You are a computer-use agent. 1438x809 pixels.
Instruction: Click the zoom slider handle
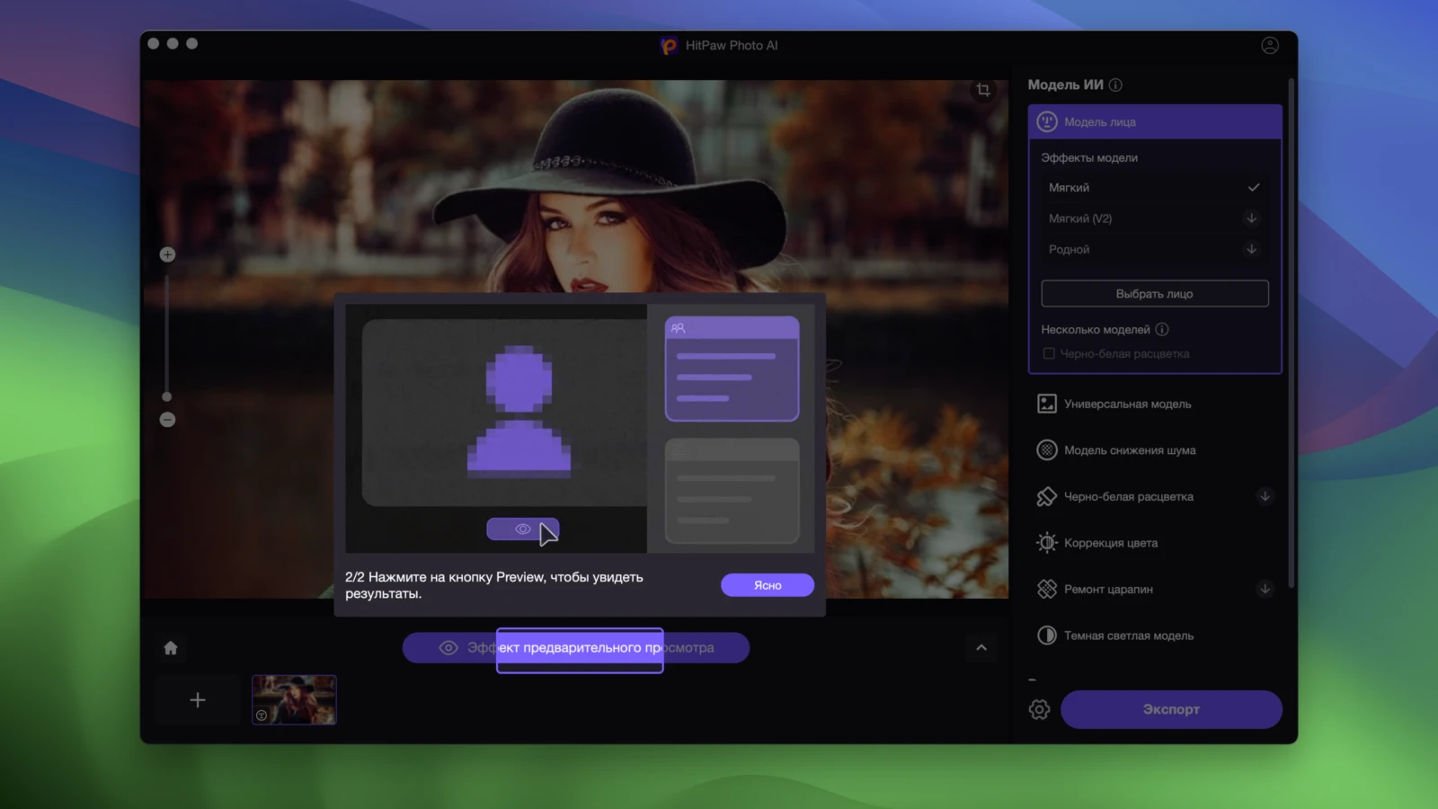point(167,396)
